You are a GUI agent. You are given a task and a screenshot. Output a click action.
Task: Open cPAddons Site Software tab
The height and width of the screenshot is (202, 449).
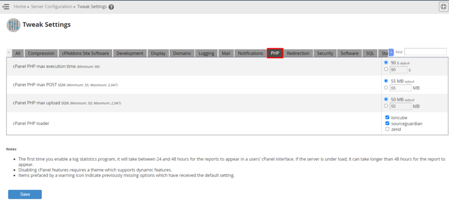pos(86,53)
